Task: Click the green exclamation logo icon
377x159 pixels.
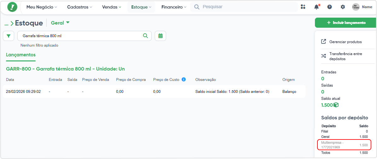Action: (12, 7)
